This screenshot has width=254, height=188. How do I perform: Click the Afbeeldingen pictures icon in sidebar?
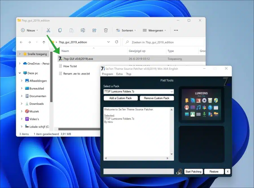[27, 80]
